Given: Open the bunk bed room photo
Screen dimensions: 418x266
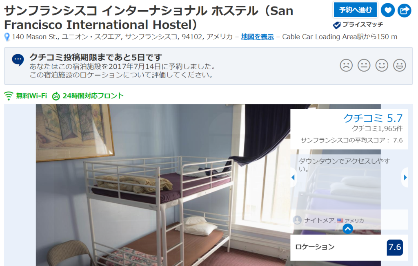Looking at the screenshot, I should [163, 185].
